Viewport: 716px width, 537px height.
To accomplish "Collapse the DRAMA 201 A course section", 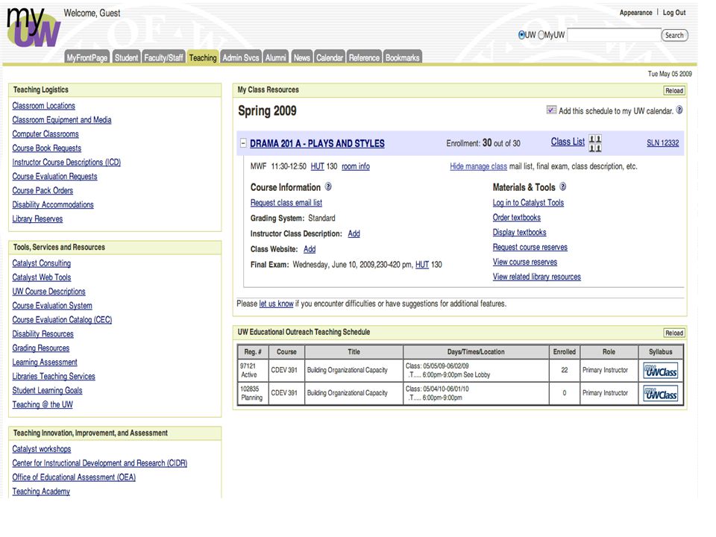I will [x=243, y=143].
